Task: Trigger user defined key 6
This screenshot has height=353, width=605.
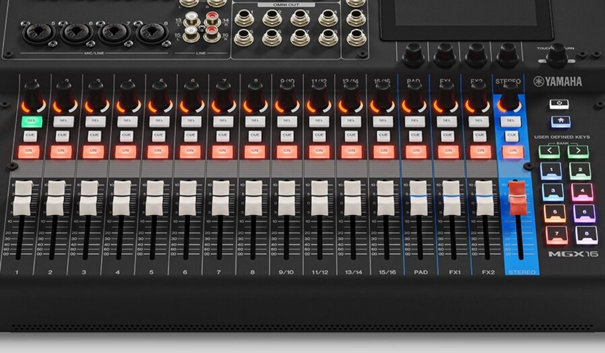Action: coord(585,214)
